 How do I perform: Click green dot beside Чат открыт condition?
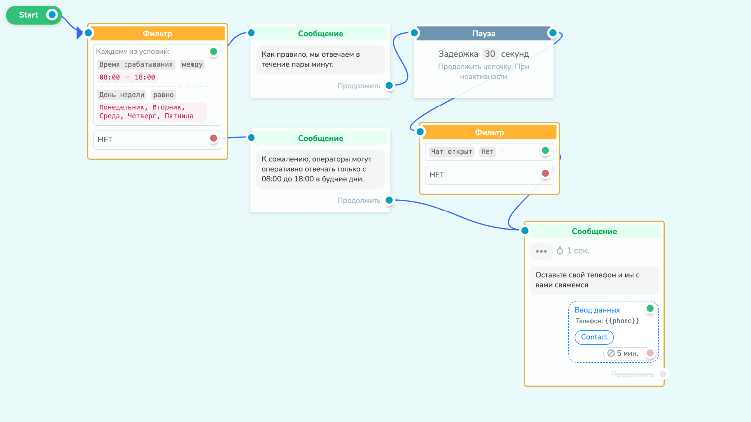click(x=545, y=150)
